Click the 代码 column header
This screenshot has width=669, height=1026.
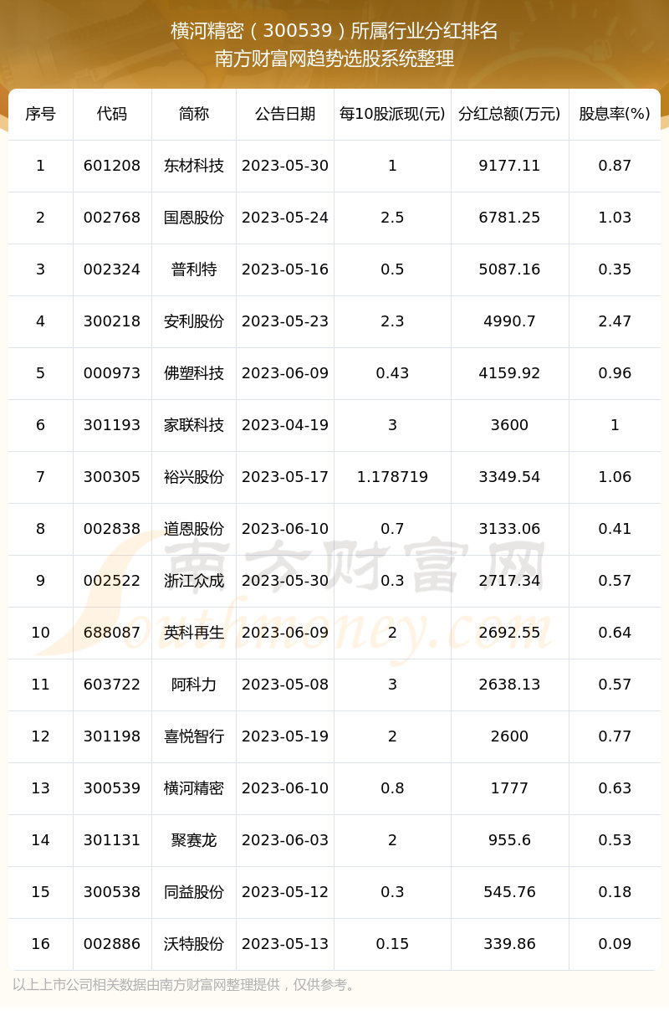[112, 114]
